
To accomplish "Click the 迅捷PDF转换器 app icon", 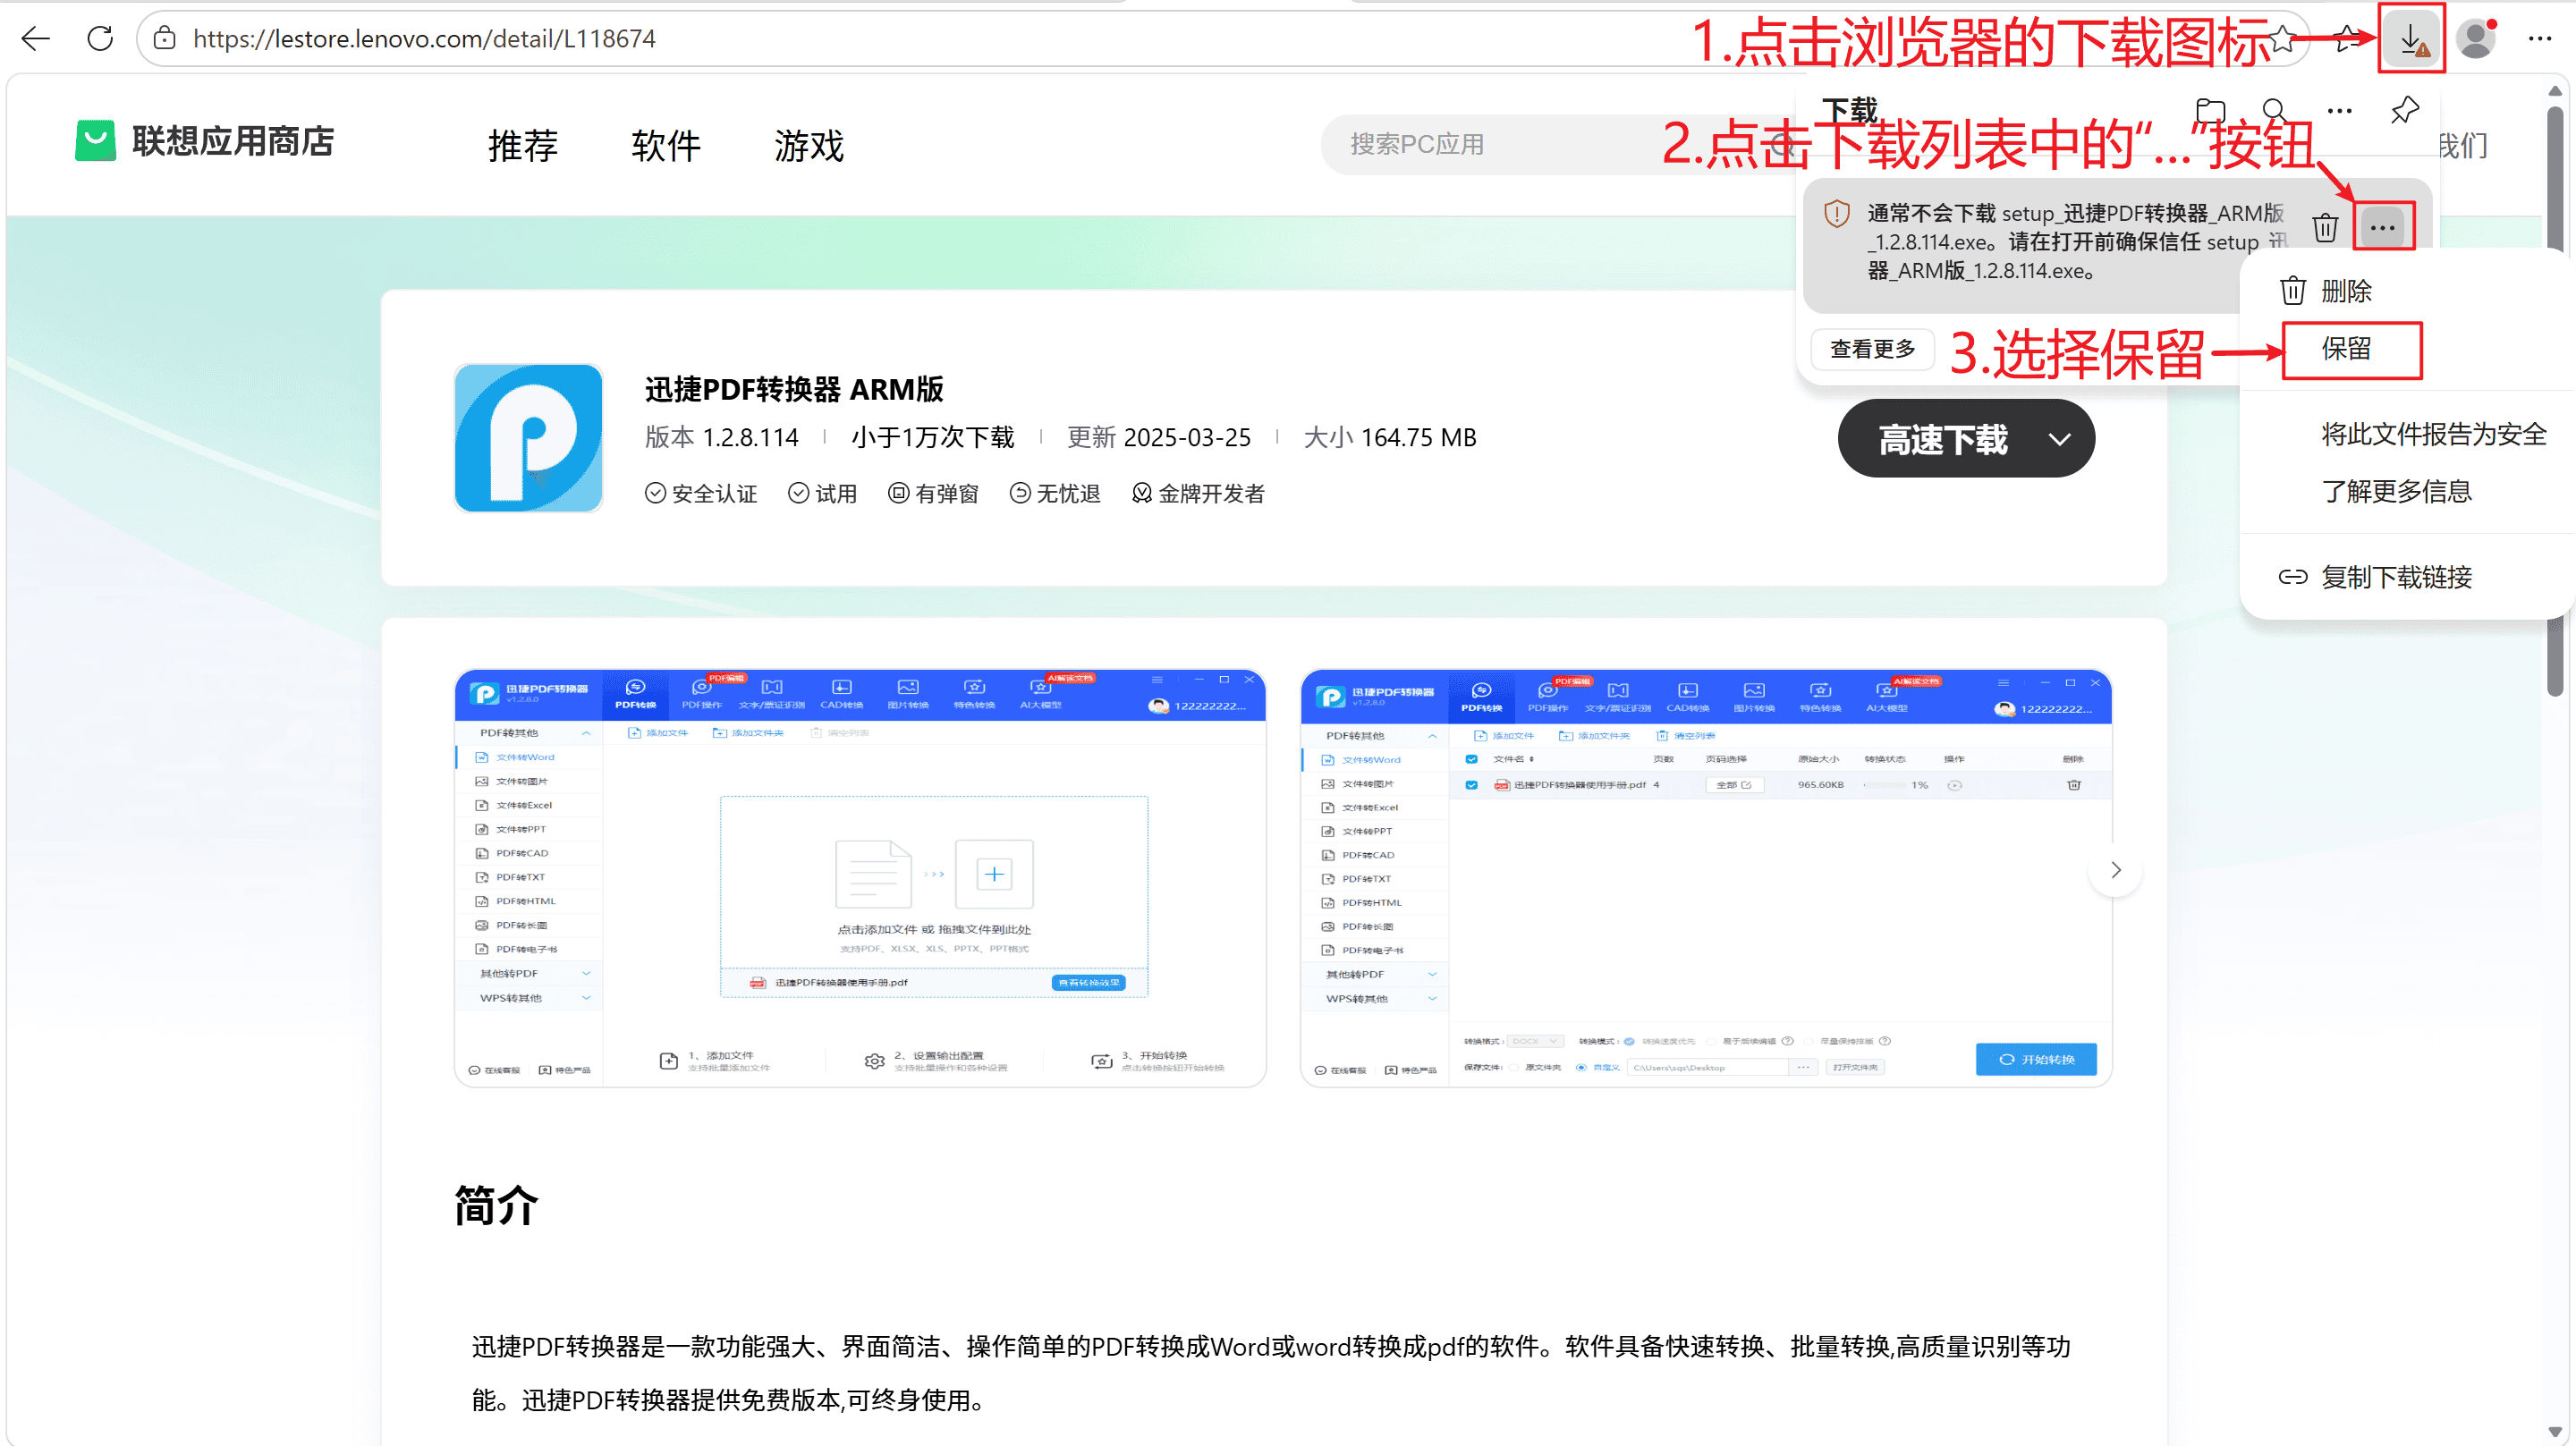I will click(x=528, y=438).
